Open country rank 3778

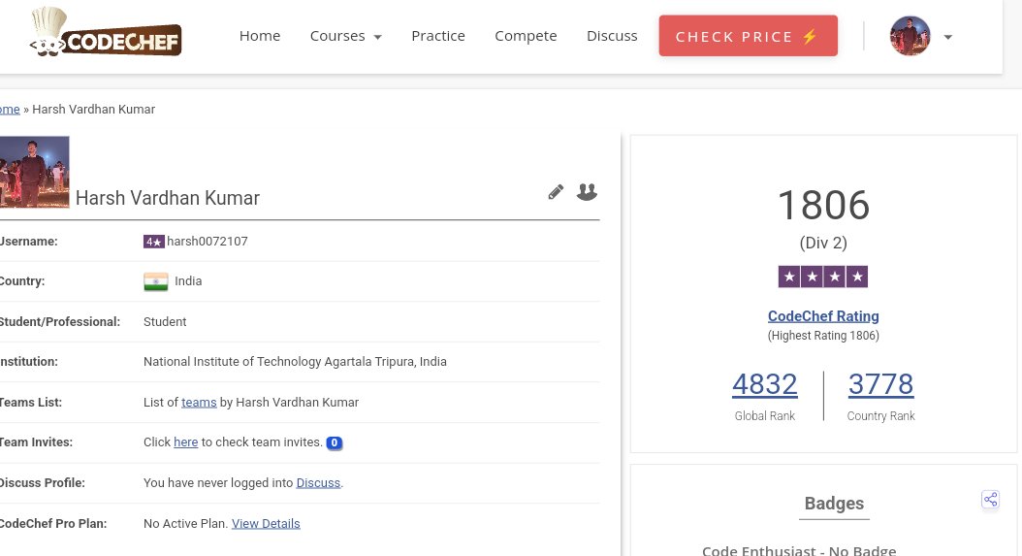880,384
